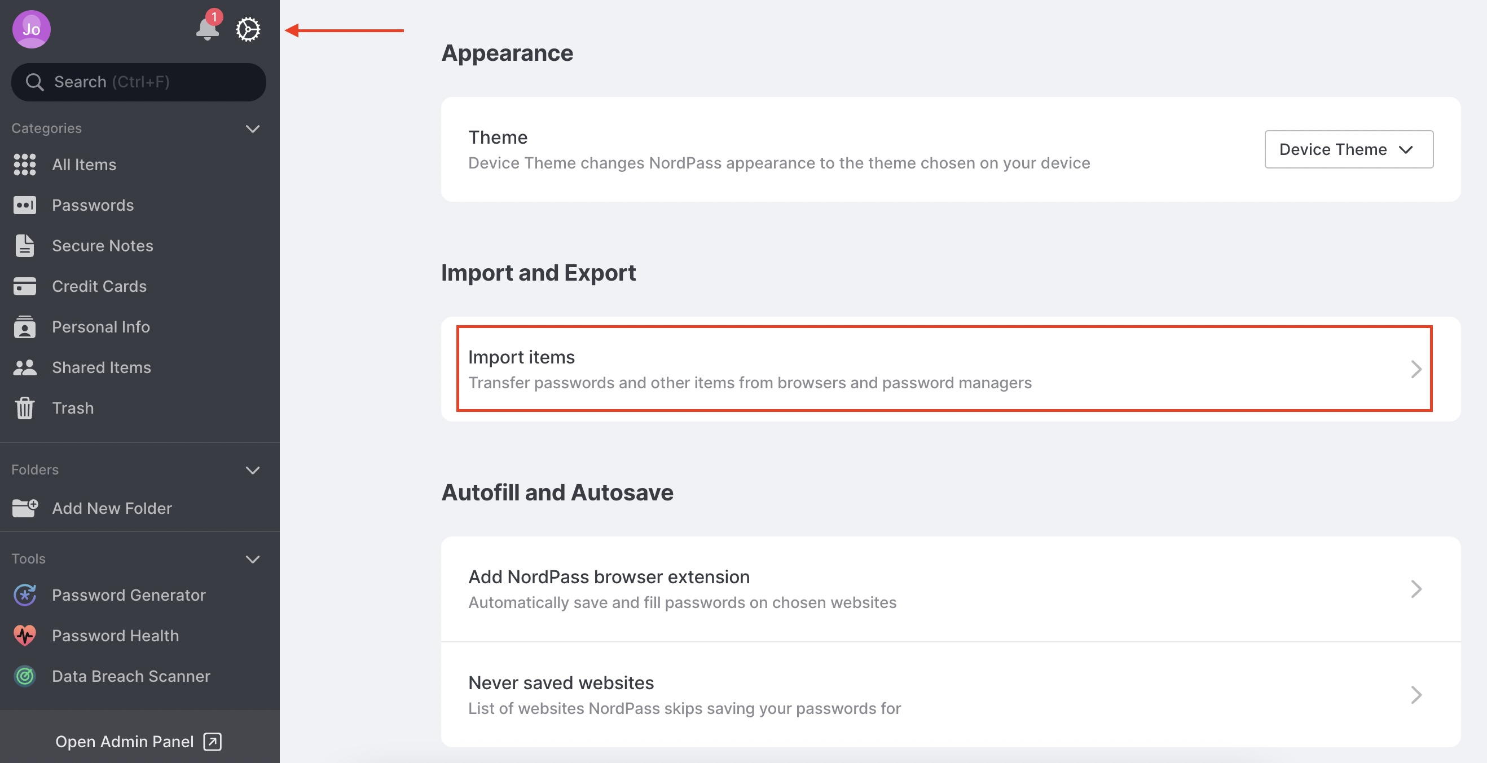Click chevron on Never saved websites row
Image resolution: width=1487 pixels, height=763 pixels.
(x=1416, y=694)
